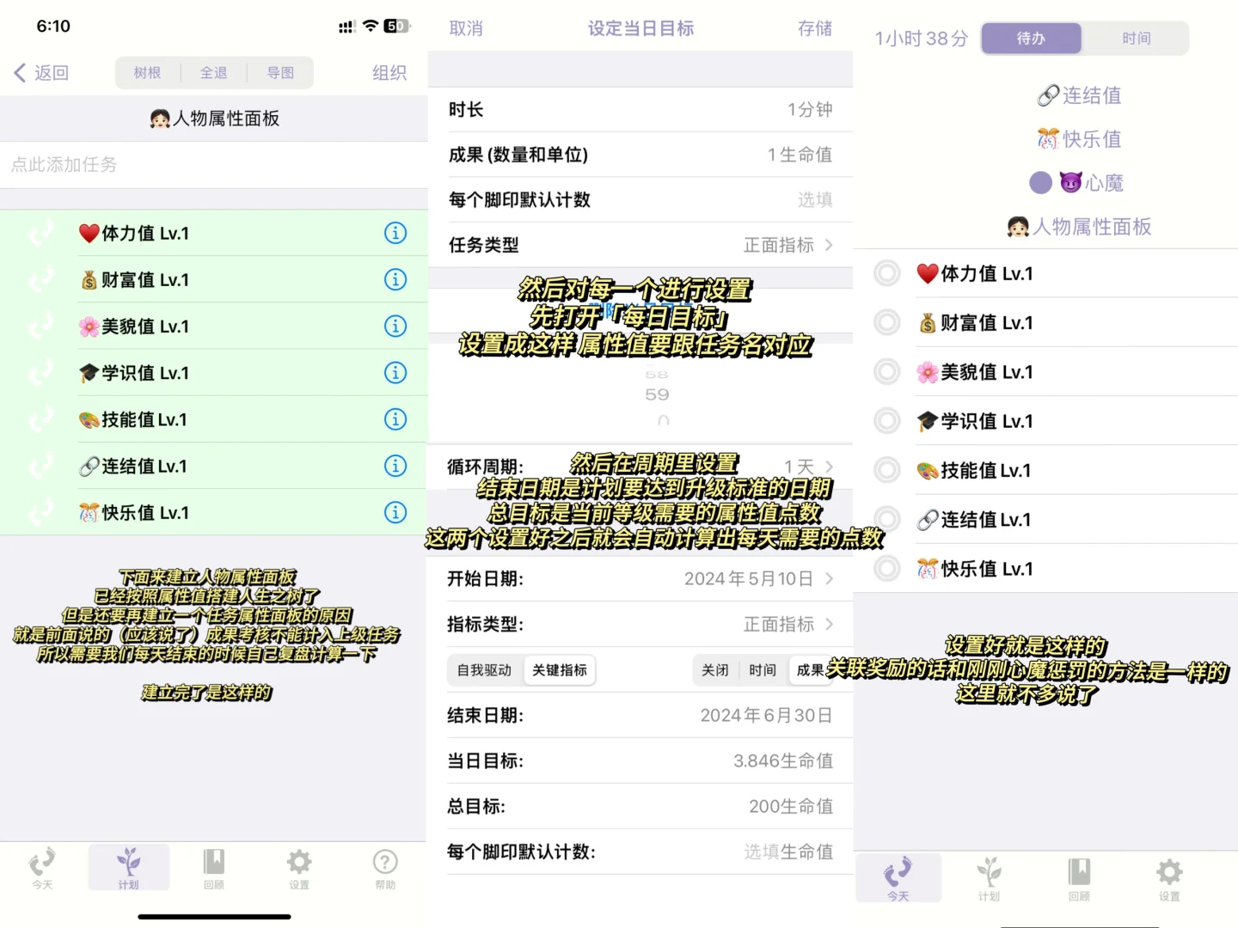Select the 导图 tab

(x=280, y=72)
